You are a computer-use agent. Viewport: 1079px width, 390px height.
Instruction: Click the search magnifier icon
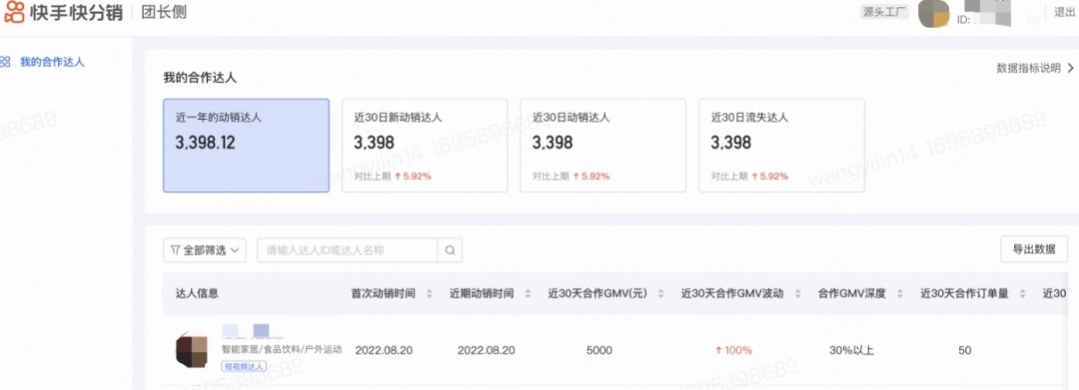coord(450,250)
